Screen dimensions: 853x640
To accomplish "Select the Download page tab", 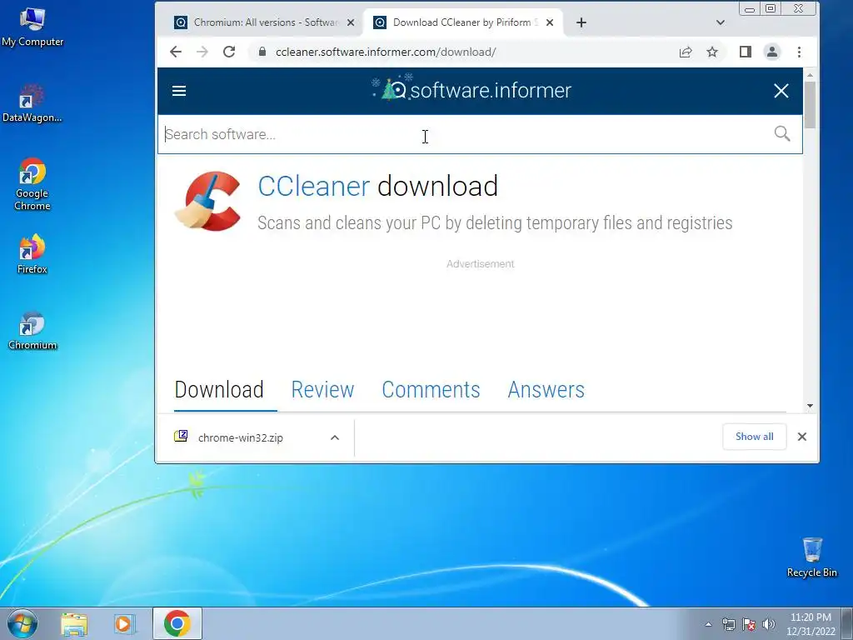I will tap(219, 390).
